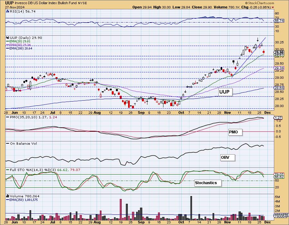Click the NYSE exchange label
The height and width of the screenshot is (225, 289).
pyautogui.click(x=83, y=3)
